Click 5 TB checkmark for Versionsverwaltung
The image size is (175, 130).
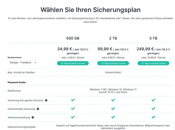153,117
